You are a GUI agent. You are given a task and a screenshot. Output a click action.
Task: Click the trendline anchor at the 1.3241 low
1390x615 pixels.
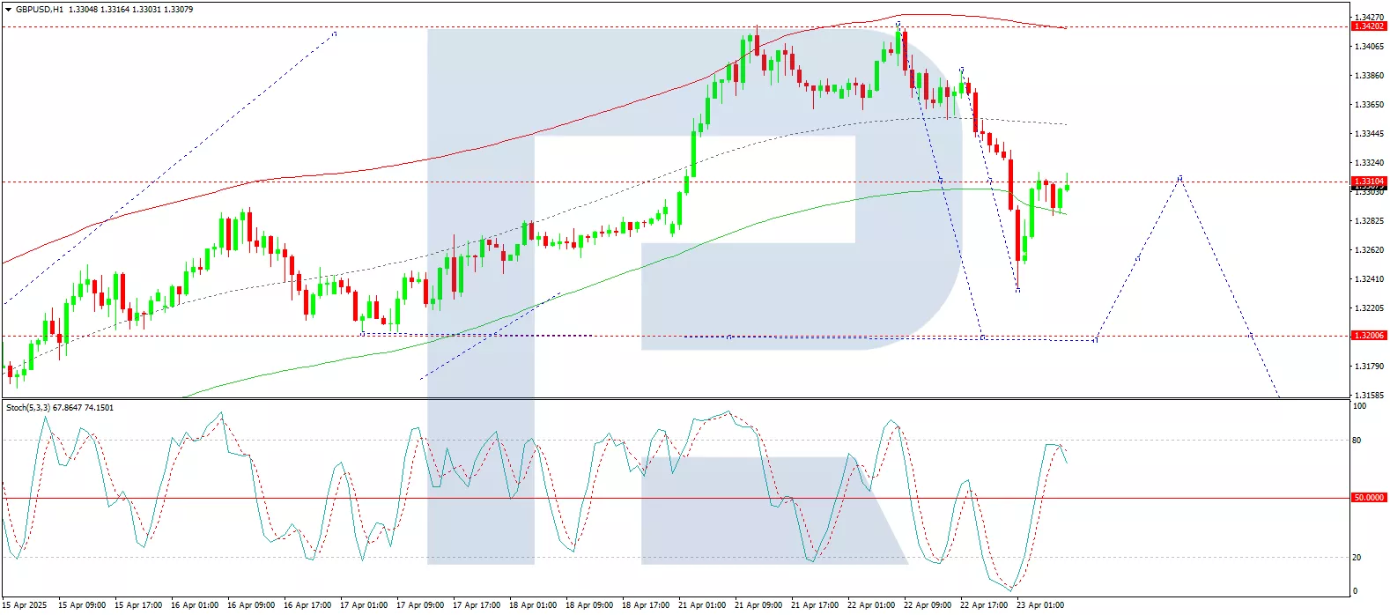pyautogui.click(x=1018, y=290)
